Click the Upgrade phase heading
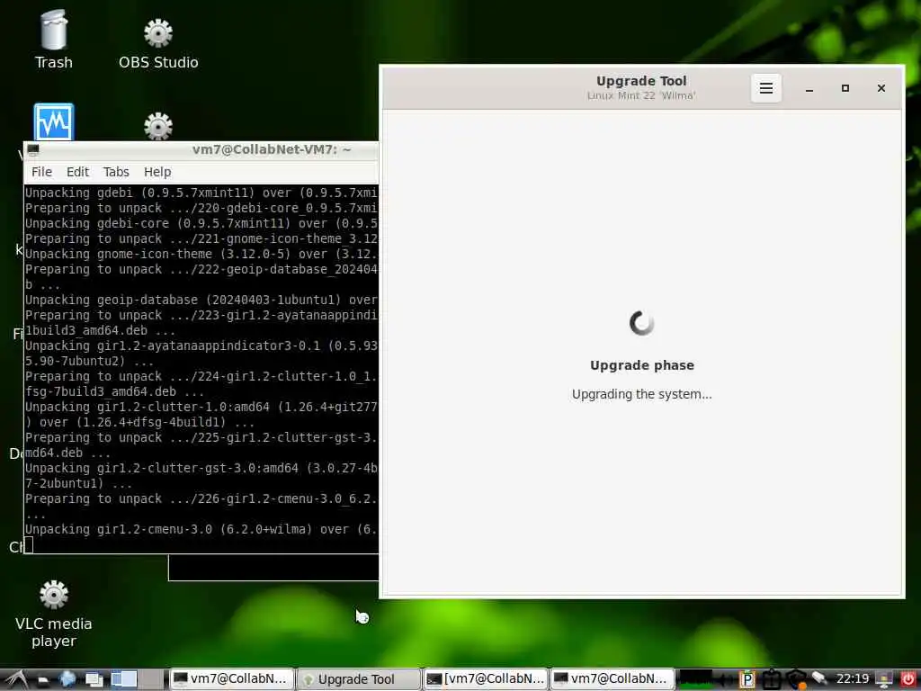Image resolution: width=921 pixels, height=691 pixels. pos(642,365)
